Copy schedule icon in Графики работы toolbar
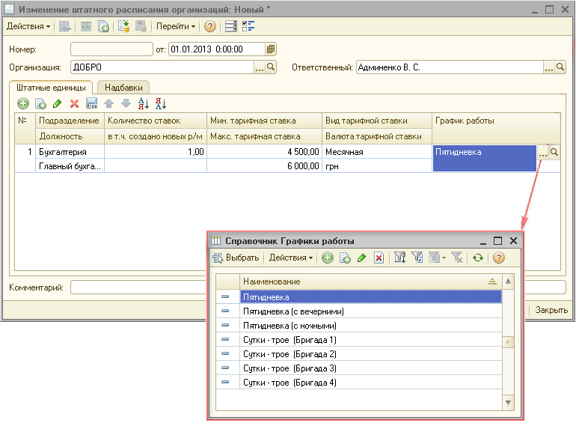 [345, 258]
